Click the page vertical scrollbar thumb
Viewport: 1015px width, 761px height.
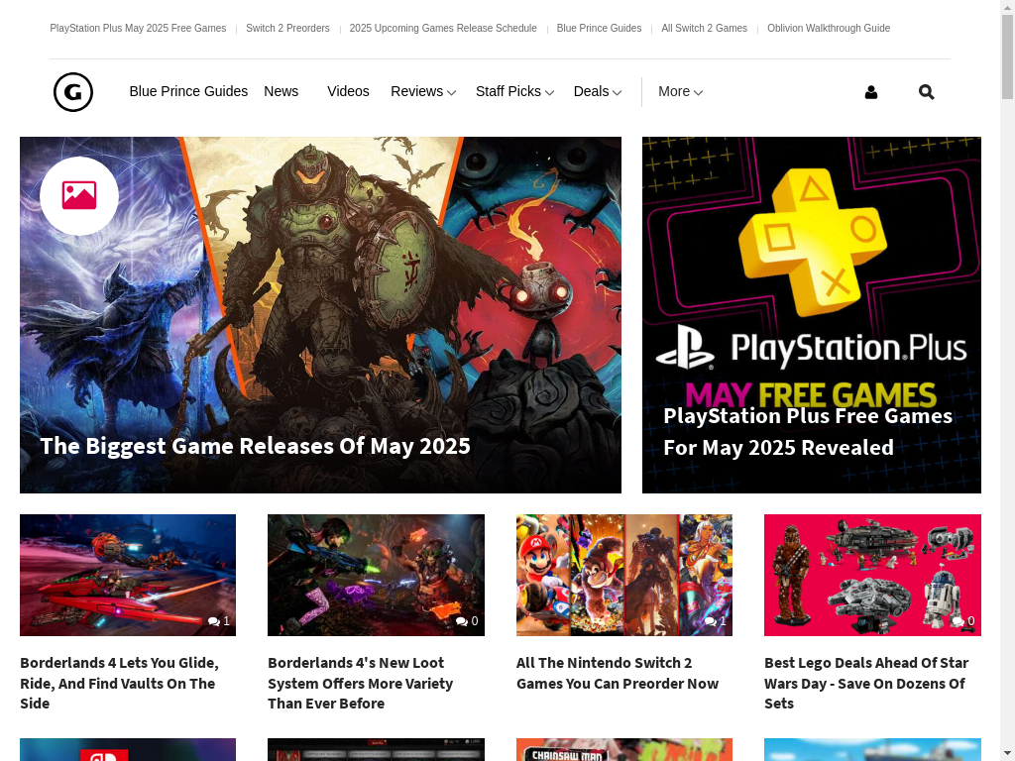pos(1008,56)
